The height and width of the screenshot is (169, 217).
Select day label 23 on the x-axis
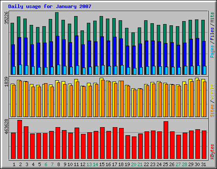153,164
